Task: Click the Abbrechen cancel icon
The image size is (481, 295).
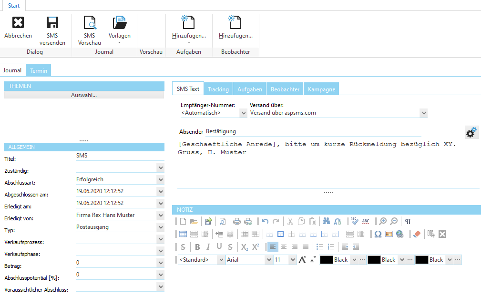Action: coord(18,22)
